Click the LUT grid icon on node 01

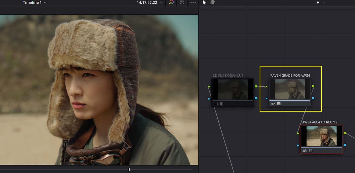tap(222, 104)
